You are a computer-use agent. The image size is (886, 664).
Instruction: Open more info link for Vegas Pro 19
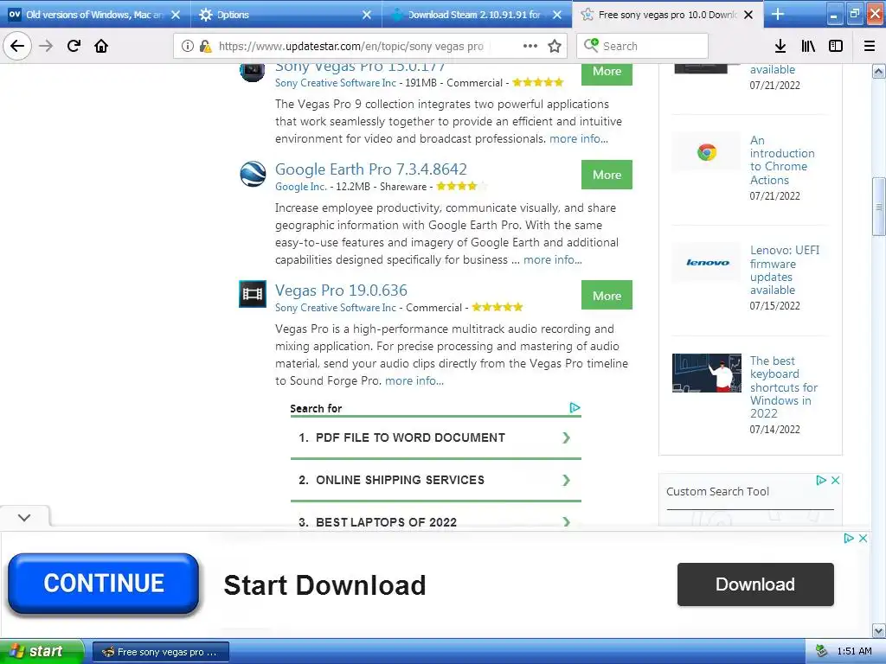coord(414,380)
